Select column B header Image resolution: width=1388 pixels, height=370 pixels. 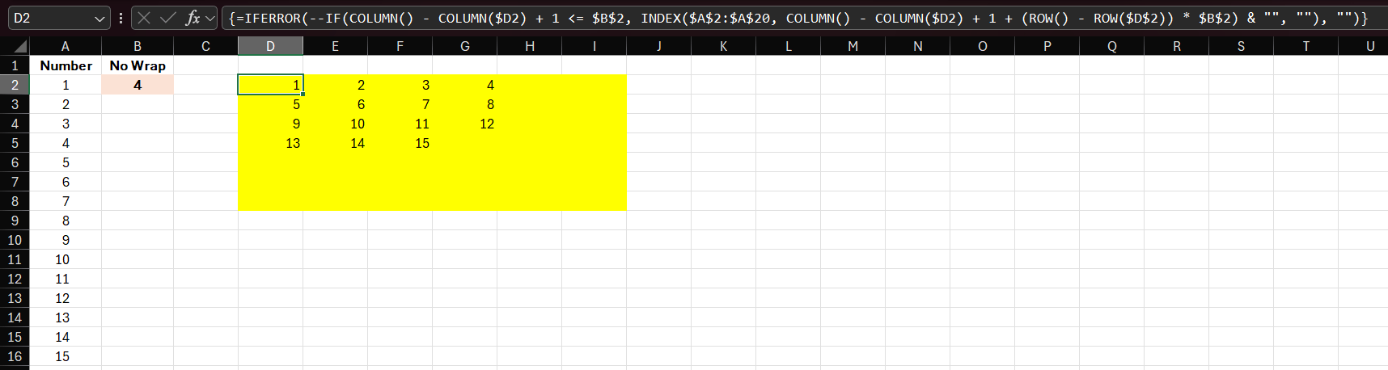pyautogui.click(x=138, y=46)
